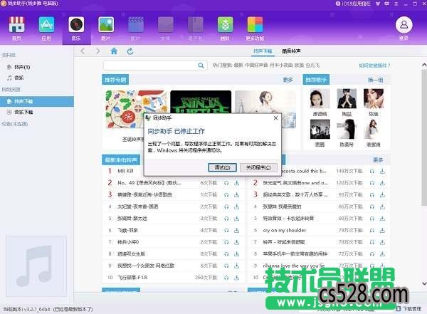The height and width of the screenshot is (314, 427).
Task: Click the 推荐歌手 section header
Action: 316,80
